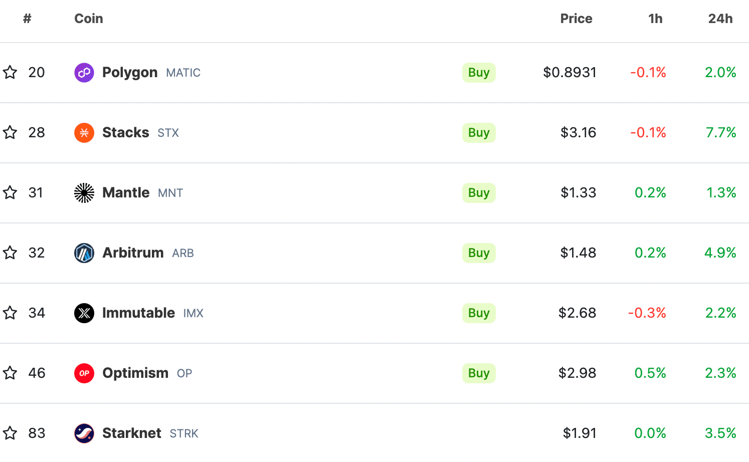Favorite Starknet with its star icon
This screenshot has width=749, height=462.
click(x=10, y=433)
